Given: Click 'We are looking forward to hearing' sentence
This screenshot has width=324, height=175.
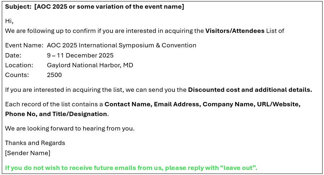Looking at the screenshot, I should 70,128.
